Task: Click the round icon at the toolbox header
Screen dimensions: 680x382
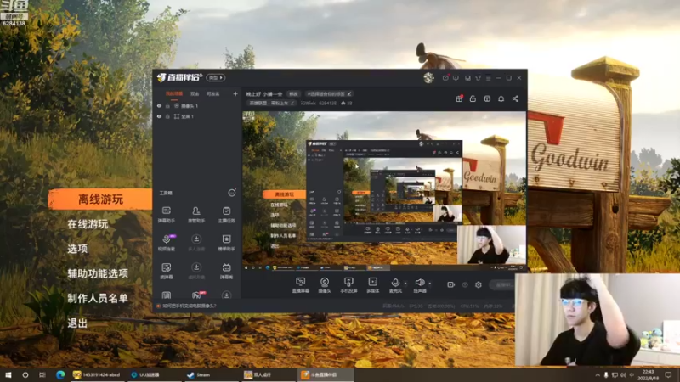Action: coord(232,193)
